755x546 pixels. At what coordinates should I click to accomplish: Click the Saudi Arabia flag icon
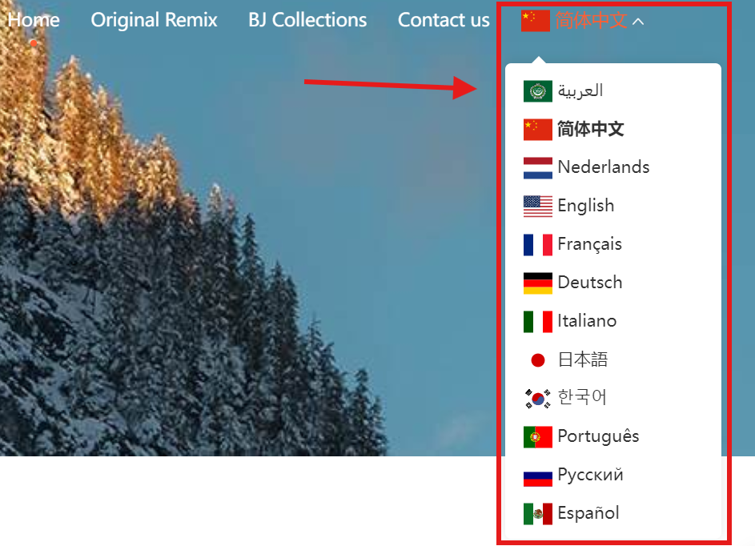537,91
